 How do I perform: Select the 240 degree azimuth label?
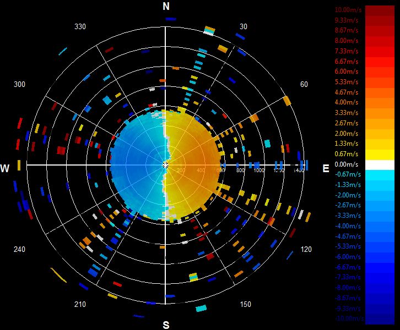click(x=19, y=249)
